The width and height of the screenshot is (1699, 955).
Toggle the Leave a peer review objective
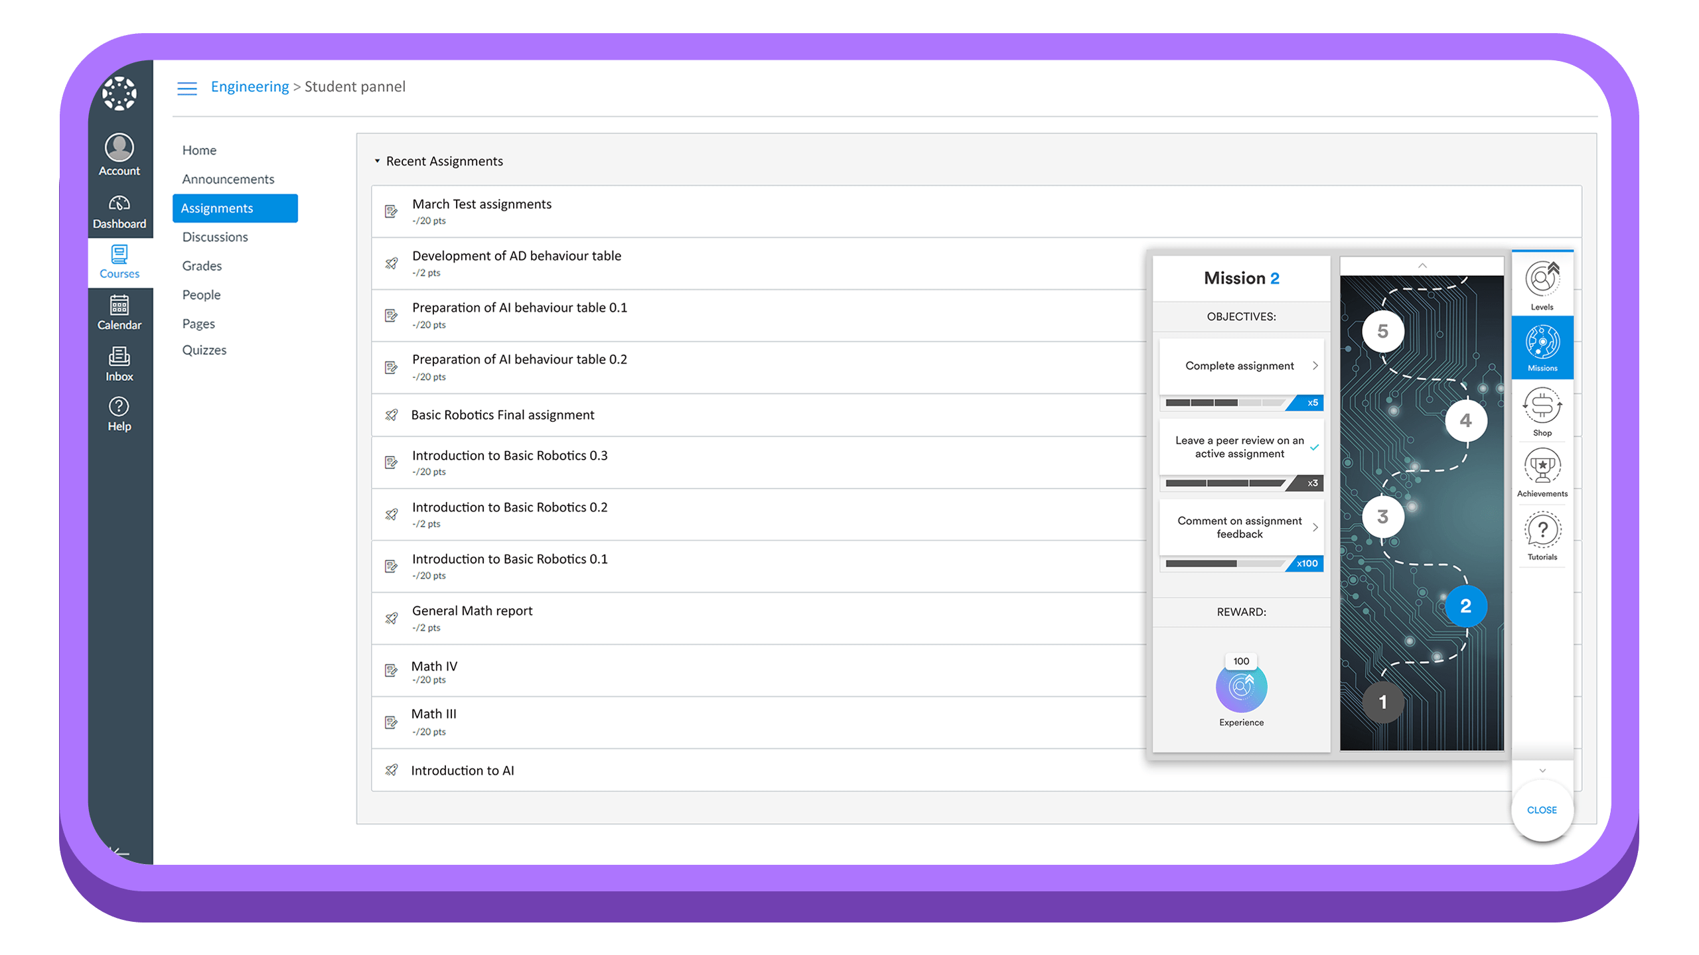pyautogui.click(x=1316, y=446)
